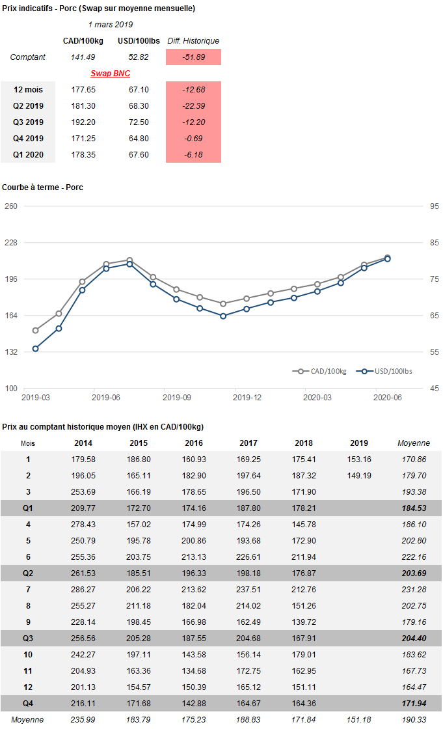Click the Diff. Historique column header
The image size is (443, 729).
point(193,41)
